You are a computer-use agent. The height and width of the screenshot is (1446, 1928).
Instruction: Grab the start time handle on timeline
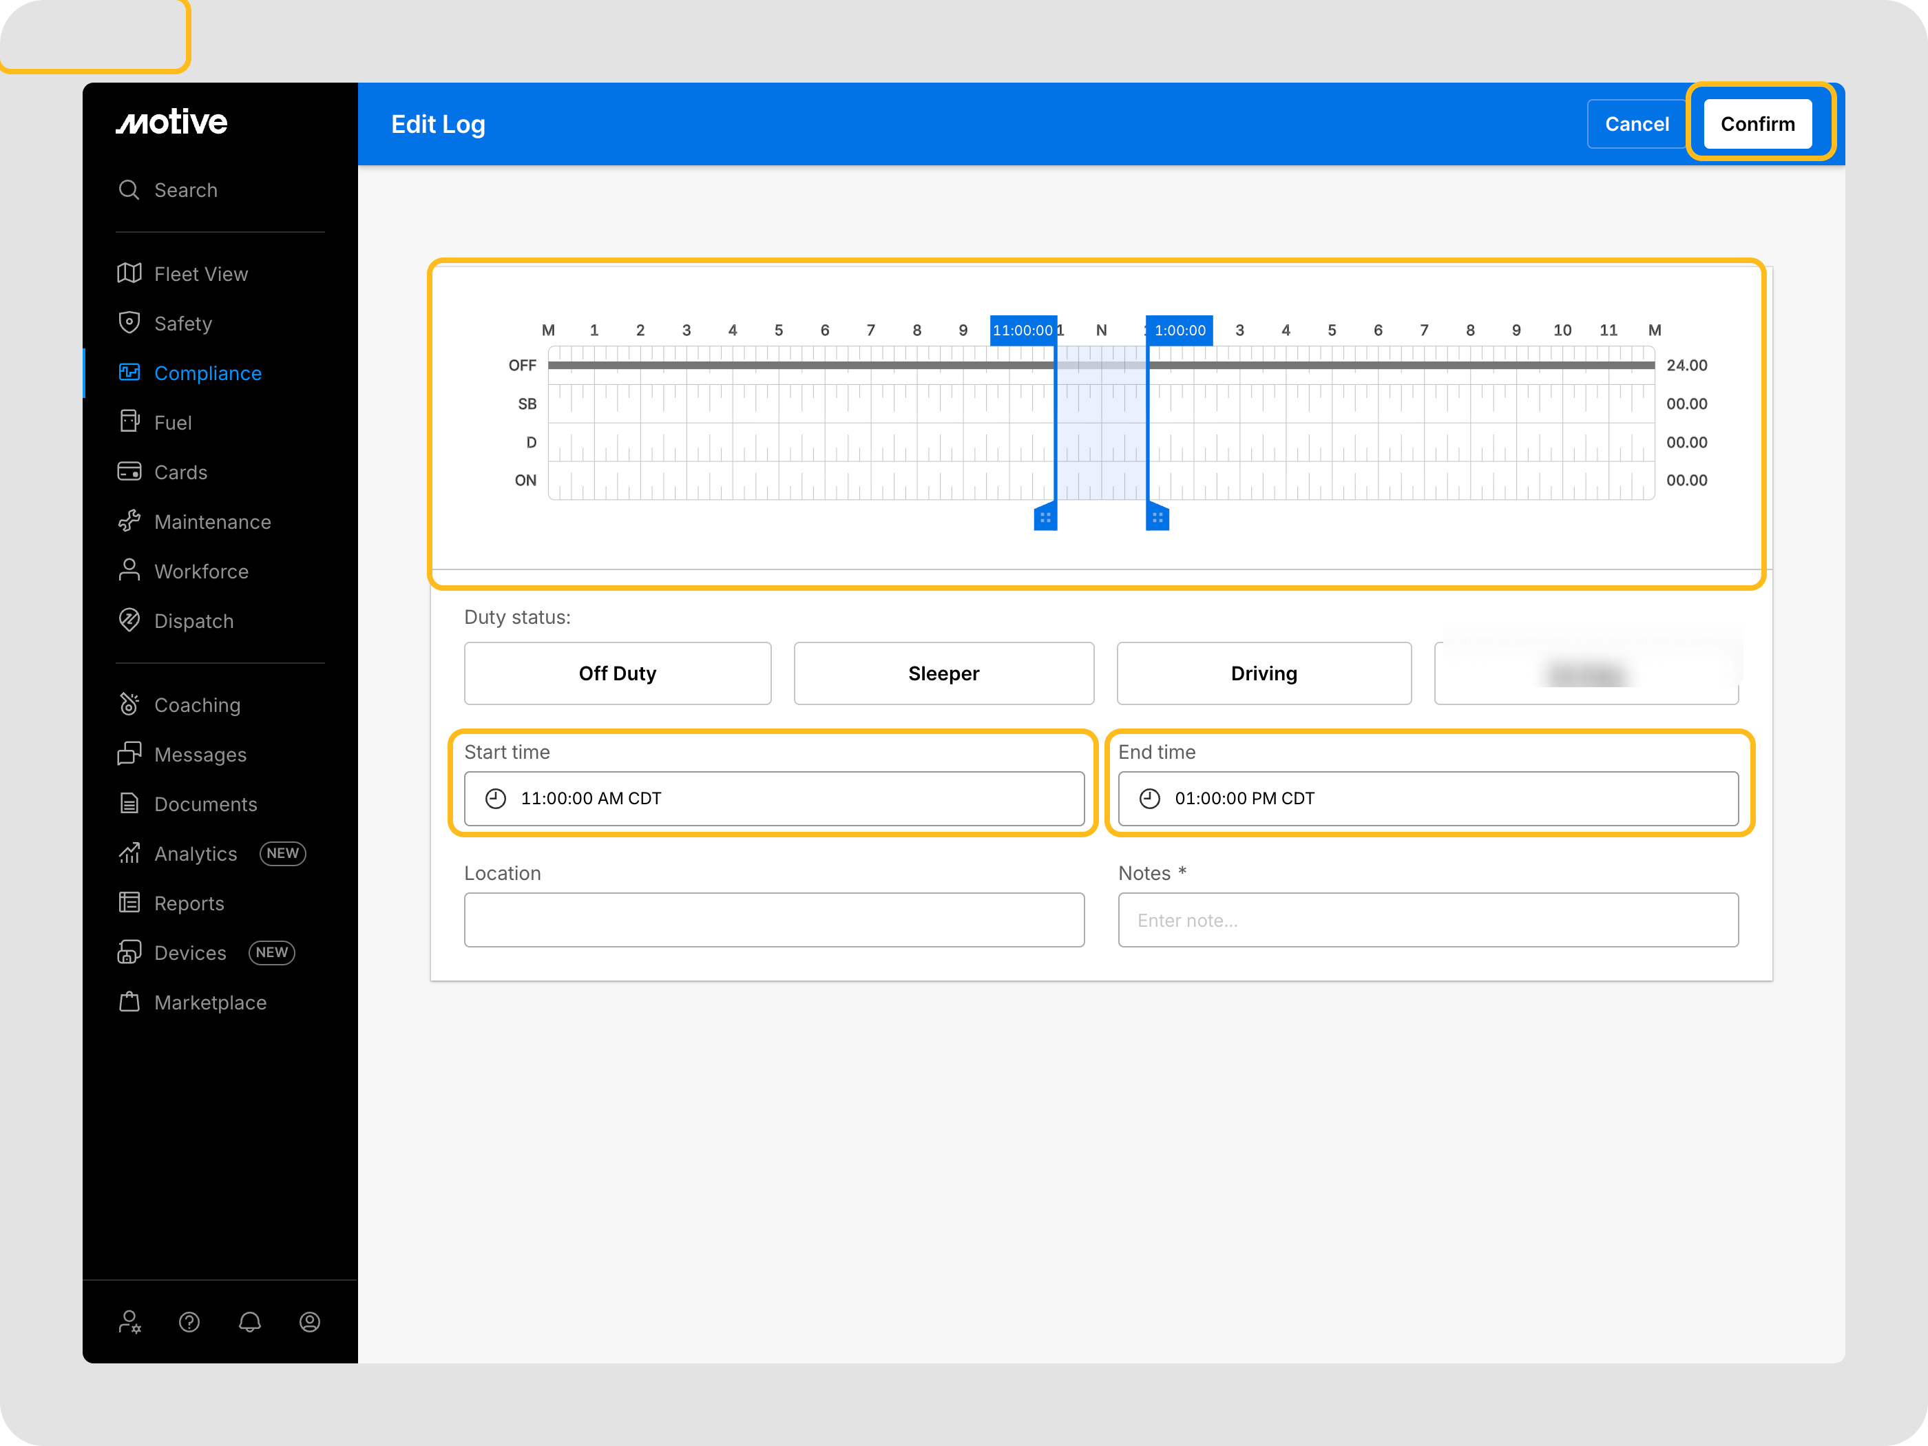point(1045,518)
